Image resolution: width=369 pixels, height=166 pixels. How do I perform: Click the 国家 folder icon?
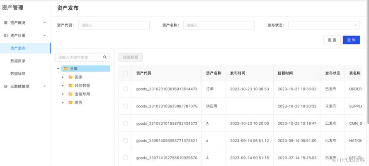[x=70, y=77]
